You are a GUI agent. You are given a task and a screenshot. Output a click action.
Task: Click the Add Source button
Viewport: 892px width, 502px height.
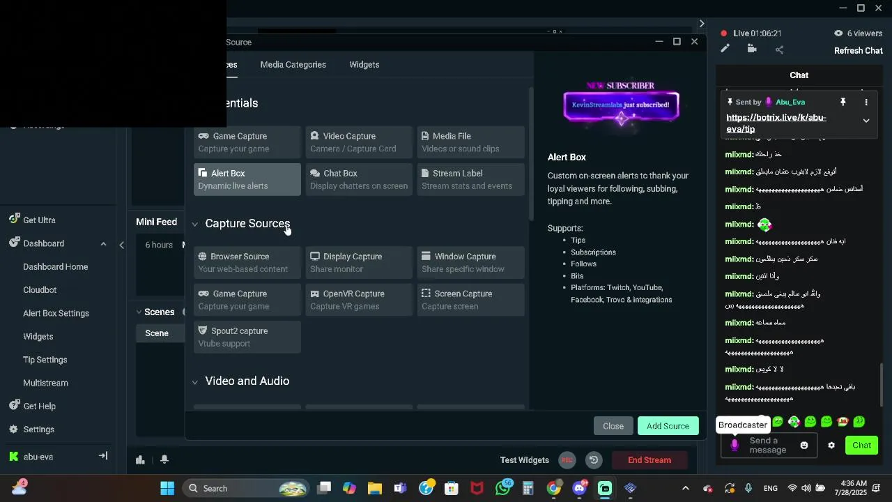(x=668, y=425)
